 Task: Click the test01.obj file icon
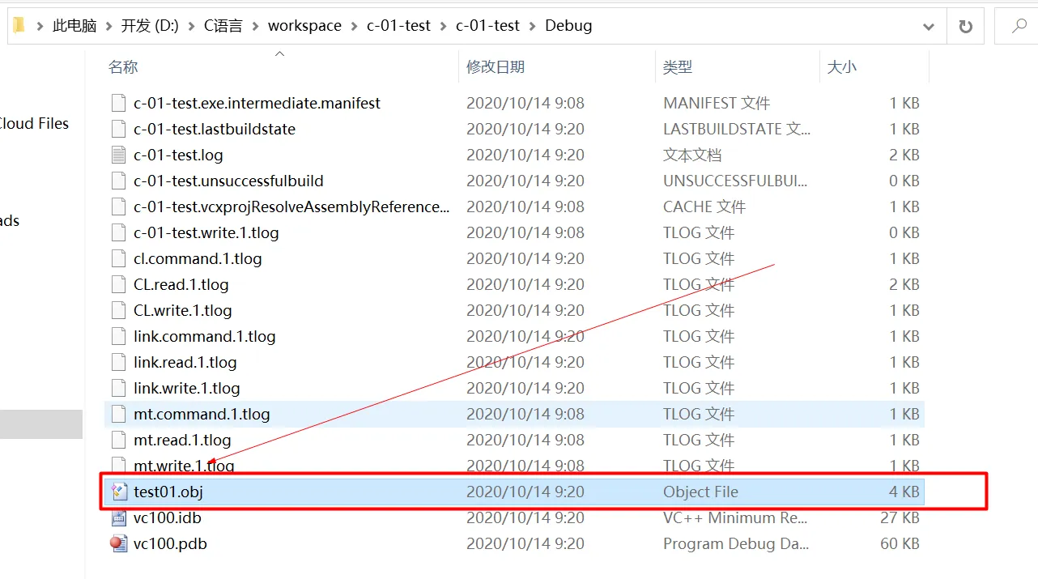click(x=119, y=492)
